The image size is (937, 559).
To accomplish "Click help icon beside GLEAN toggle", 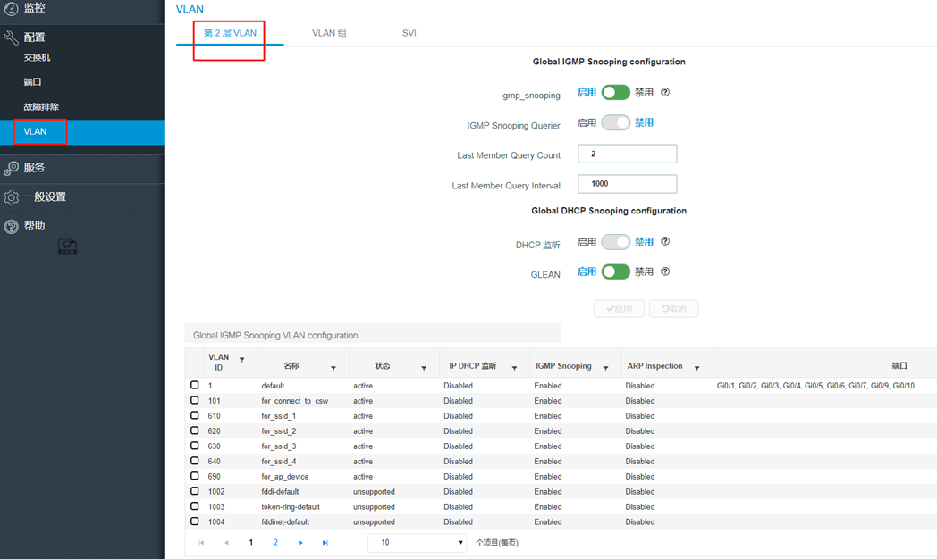I will [665, 271].
